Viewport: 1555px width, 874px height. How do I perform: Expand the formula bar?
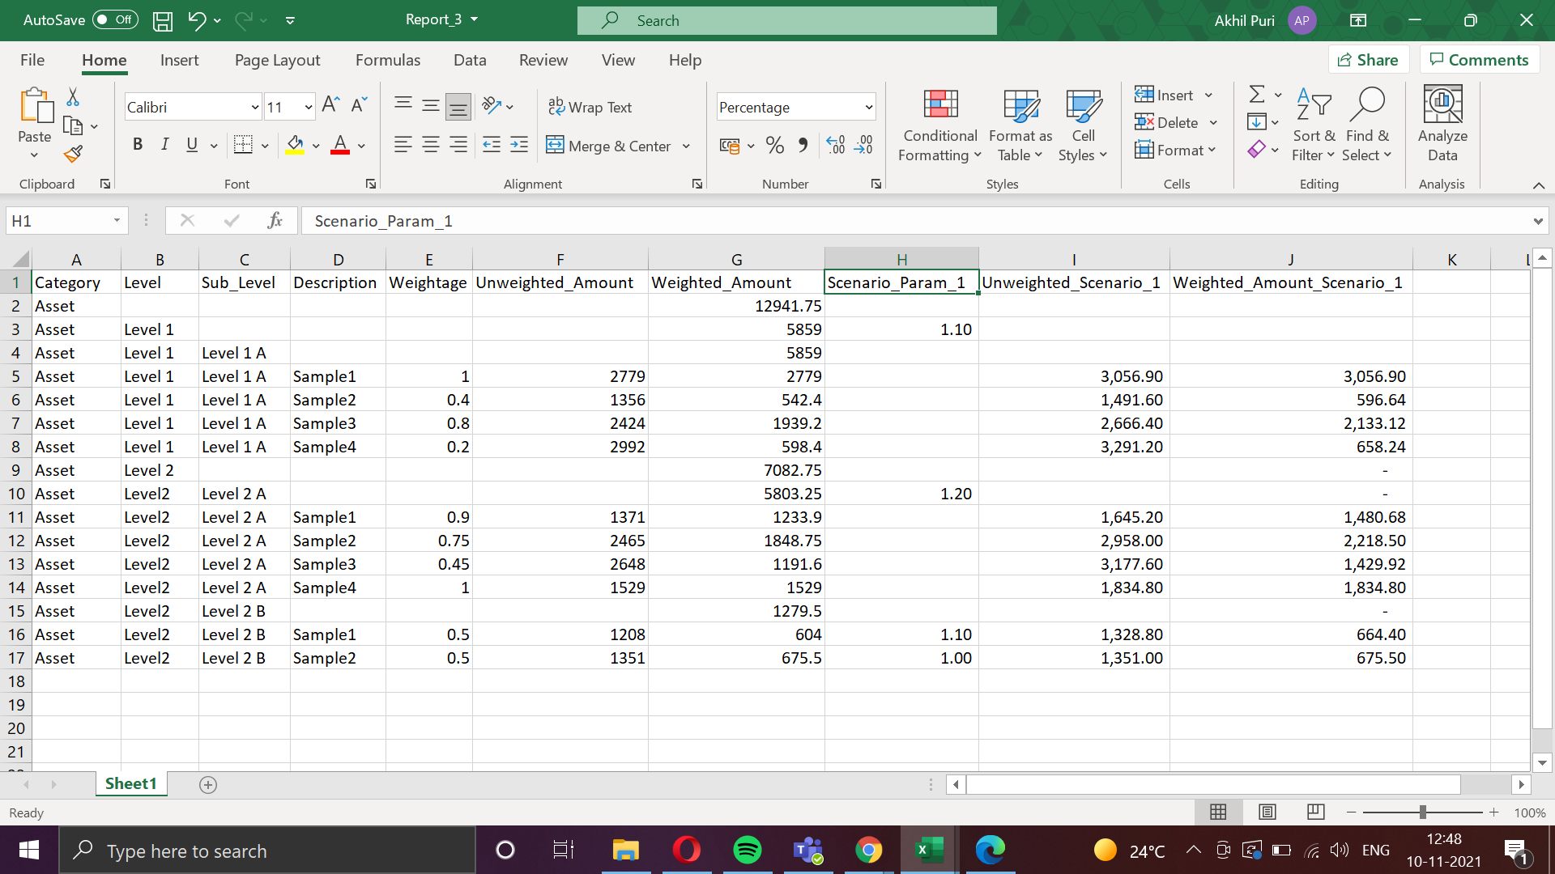[1537, 221]
